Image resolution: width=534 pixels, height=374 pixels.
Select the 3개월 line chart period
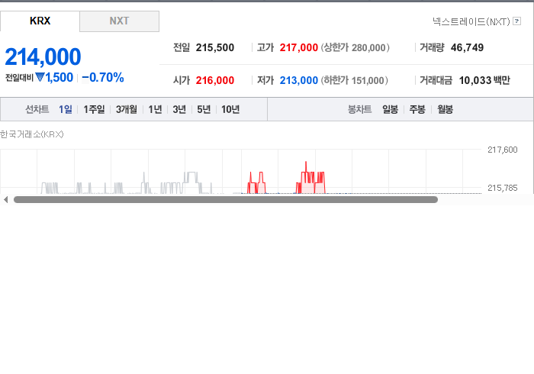127,109
